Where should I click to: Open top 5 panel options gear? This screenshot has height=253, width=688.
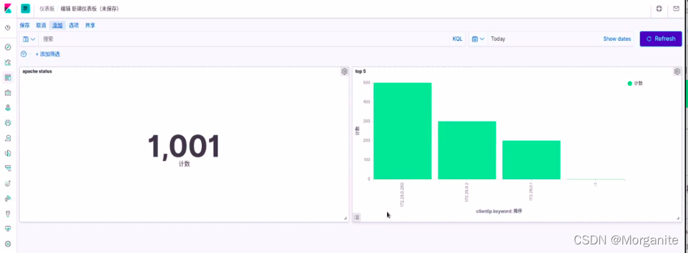pyautogui.click(x=677, y=71)
